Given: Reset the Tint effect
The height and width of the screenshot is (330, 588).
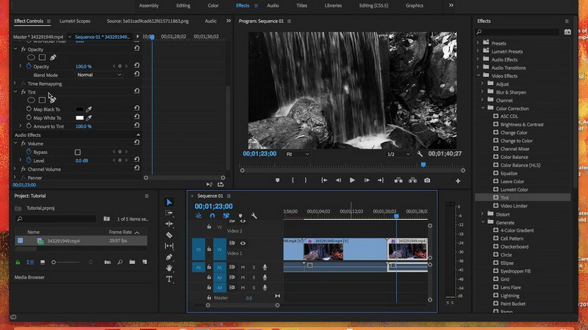Looking at the screenshot, I should pyautogui.click(x=137, y=91).
